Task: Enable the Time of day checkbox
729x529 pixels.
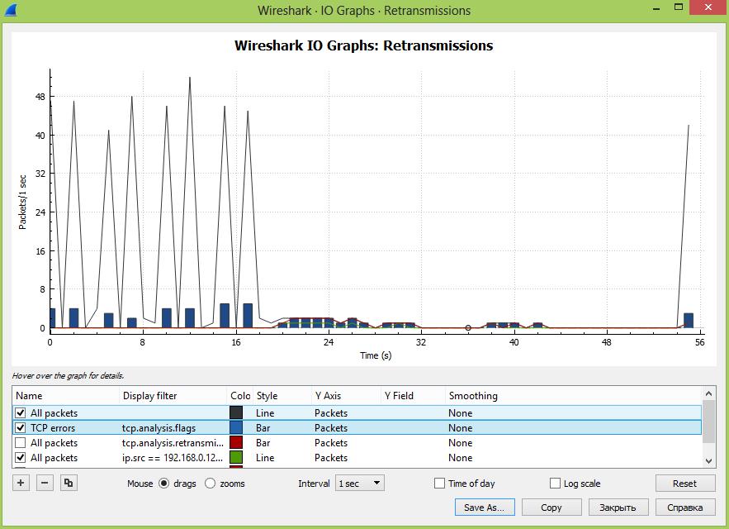Action: (x=438, y=483)
